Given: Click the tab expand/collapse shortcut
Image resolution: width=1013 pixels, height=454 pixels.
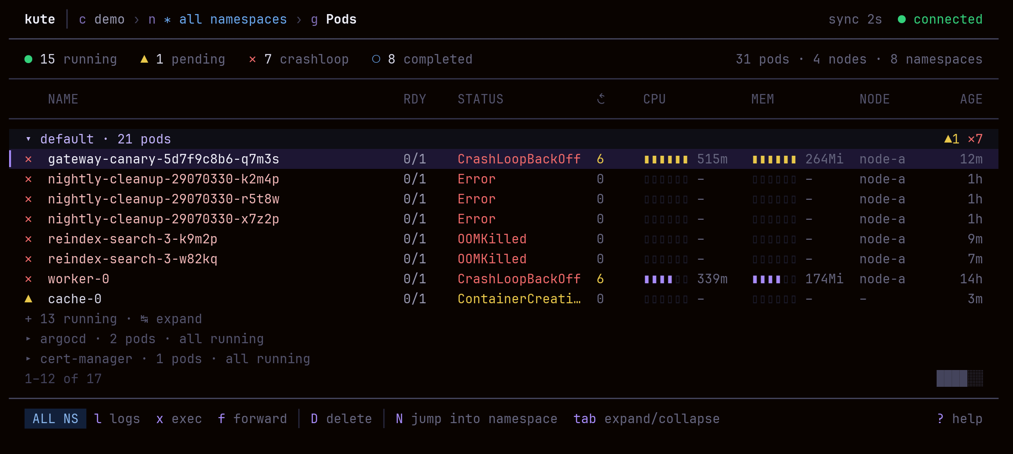Looking at the screenshot, I should click(x=647, y=419).
